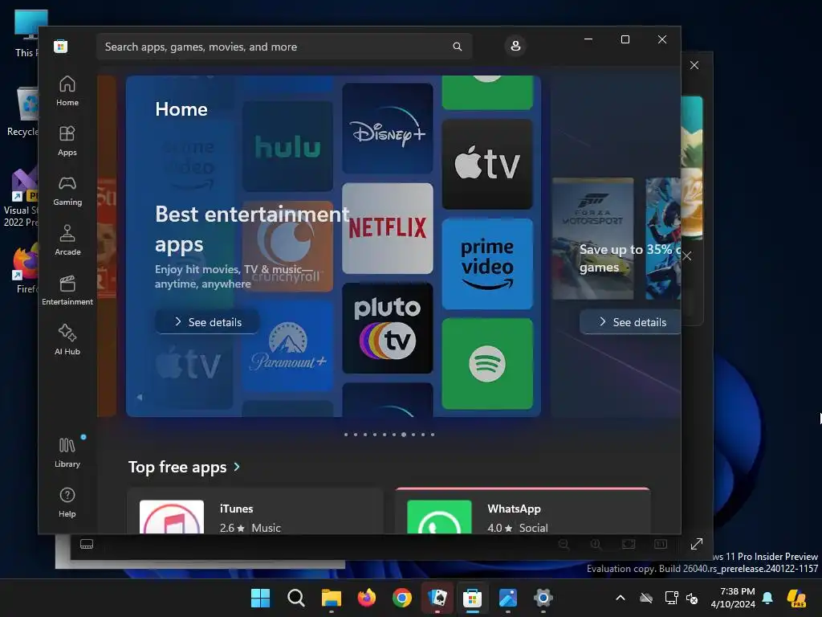Screen dimensions: 822x617
Task: Open the Prime Video tile
Action: click(x=487, y=264)
